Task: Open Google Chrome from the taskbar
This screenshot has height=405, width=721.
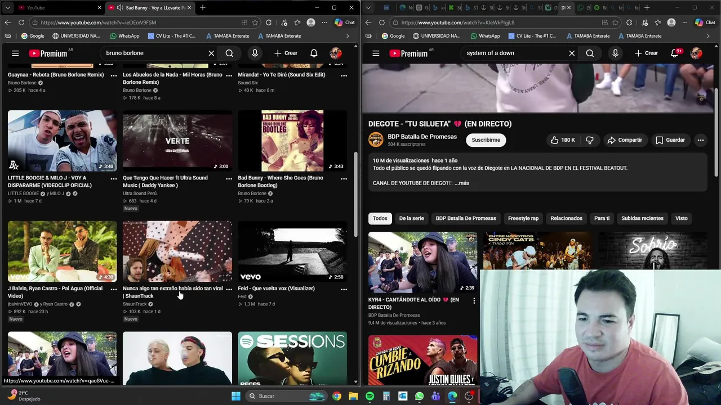Action: pyautogui.click(x=336, y=396)
